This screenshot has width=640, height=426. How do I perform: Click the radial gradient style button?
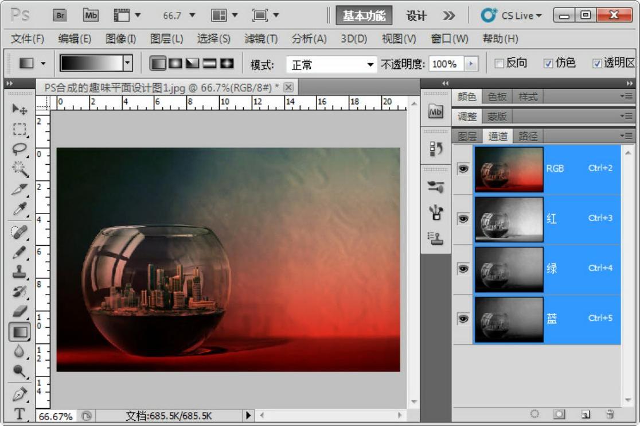coord(174,63)
